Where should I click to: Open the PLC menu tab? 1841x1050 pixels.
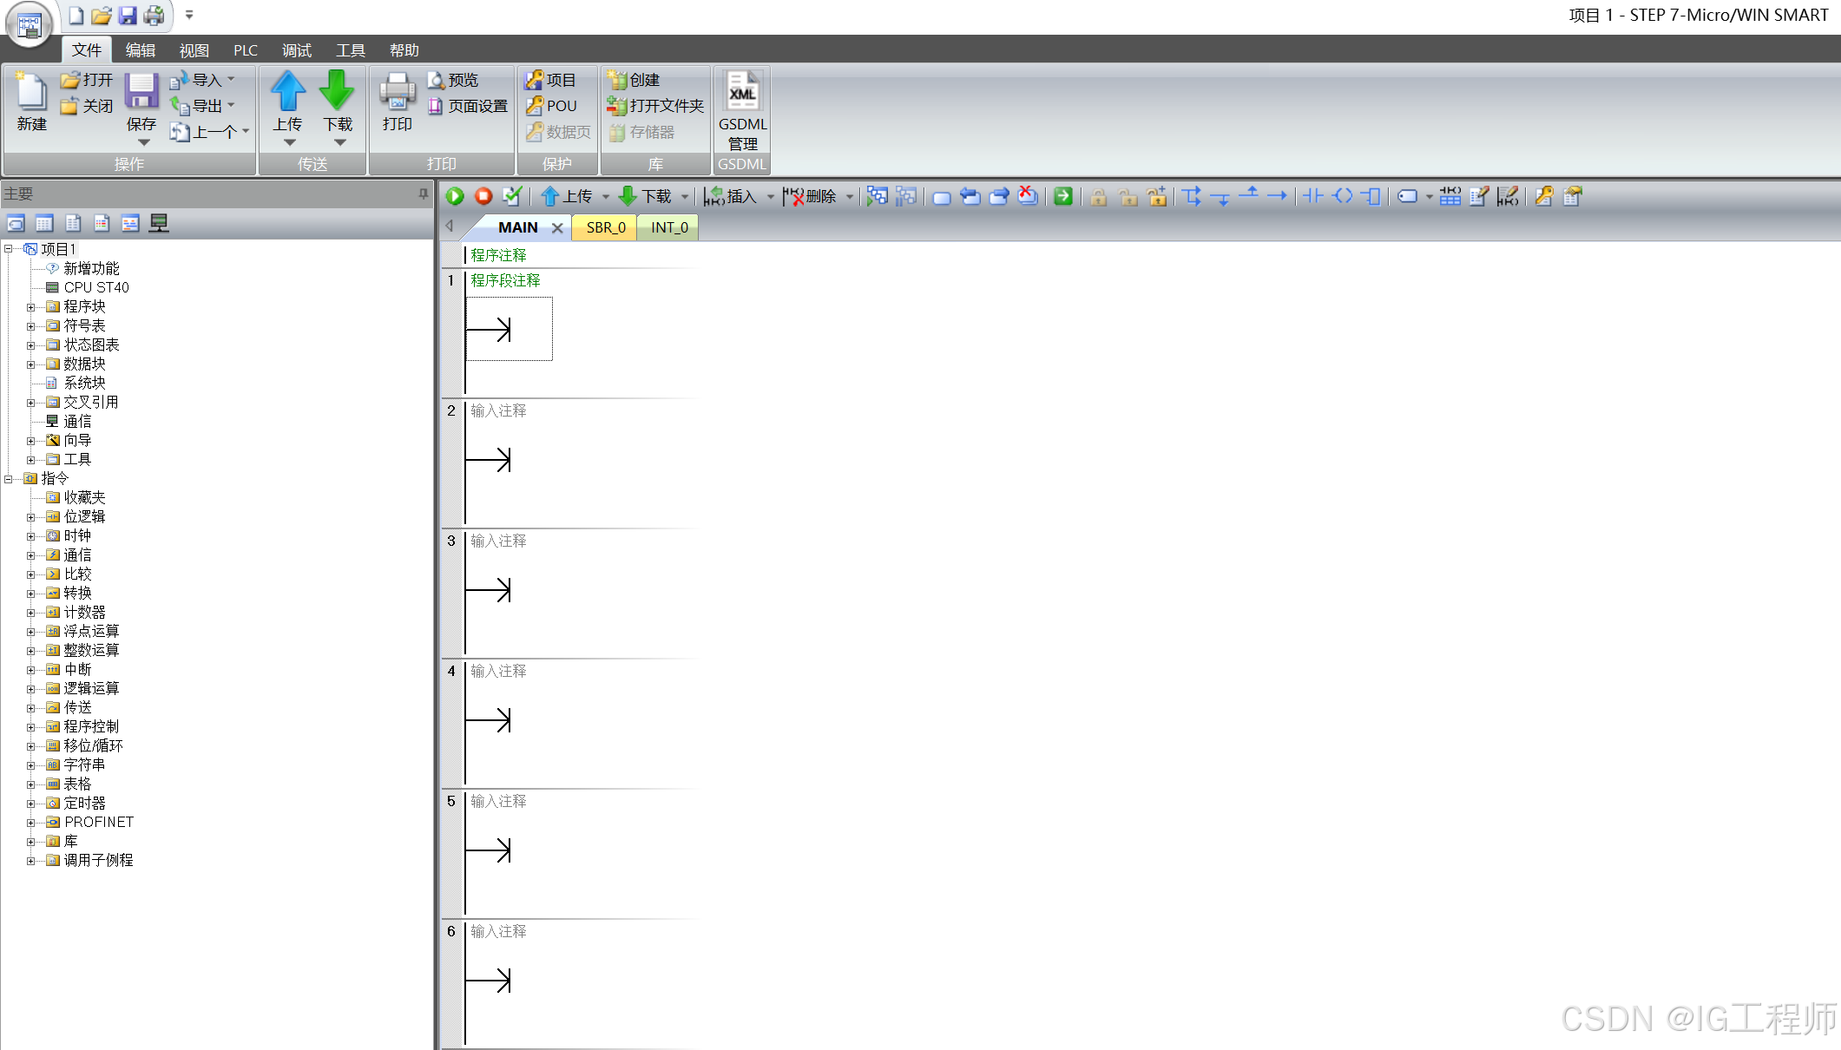245,50
